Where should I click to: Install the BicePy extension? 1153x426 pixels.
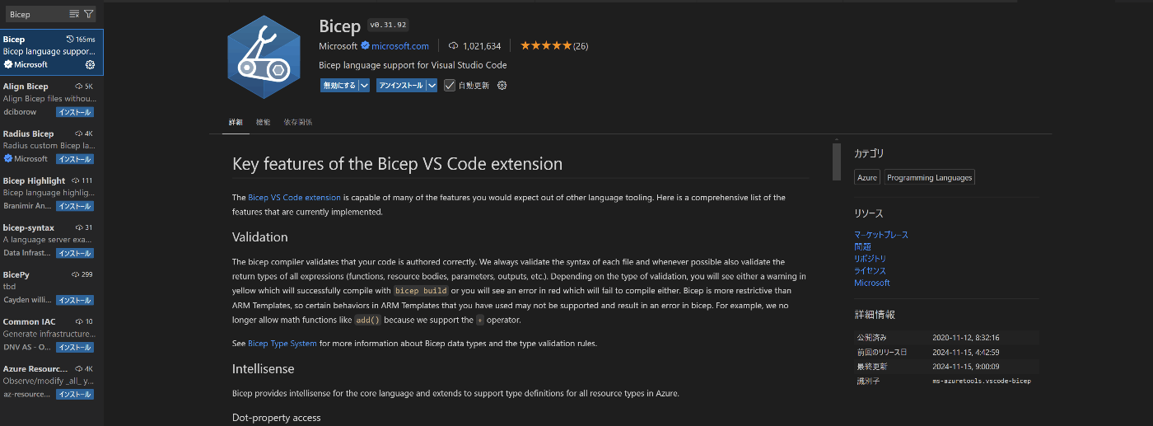[x=75, y=300]
